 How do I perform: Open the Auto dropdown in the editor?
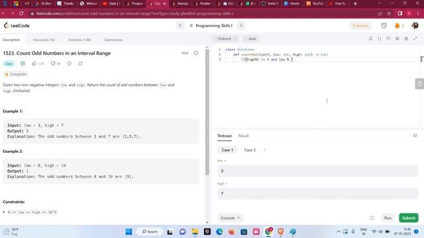(x=250, y=39)
